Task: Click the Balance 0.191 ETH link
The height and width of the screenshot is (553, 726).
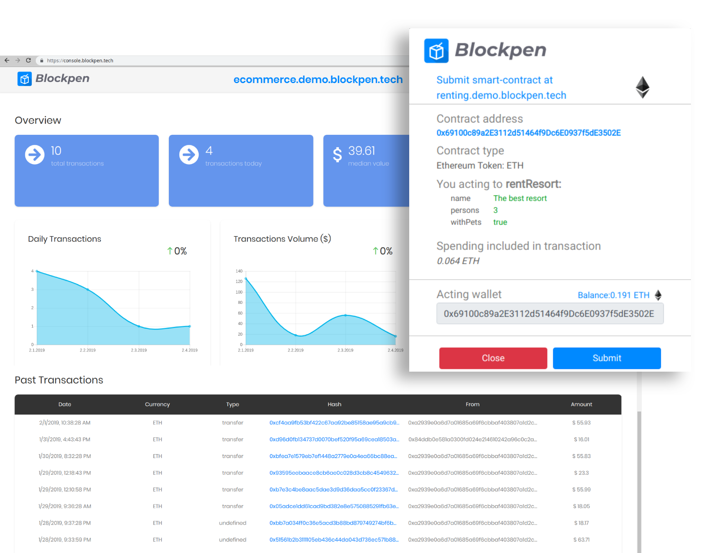Action: point(613,295)
